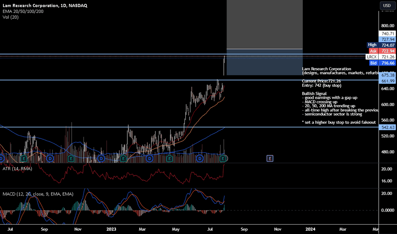Select the EMA 20/50/100/200 indicator label
This screenshot has height=234, width=397.
pyautogui.click(x=23, y=11)
